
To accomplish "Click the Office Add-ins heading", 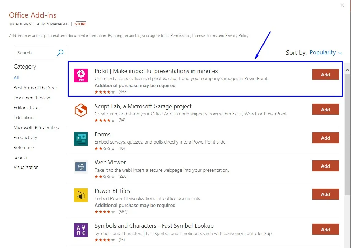I will (x=33, y=15).
